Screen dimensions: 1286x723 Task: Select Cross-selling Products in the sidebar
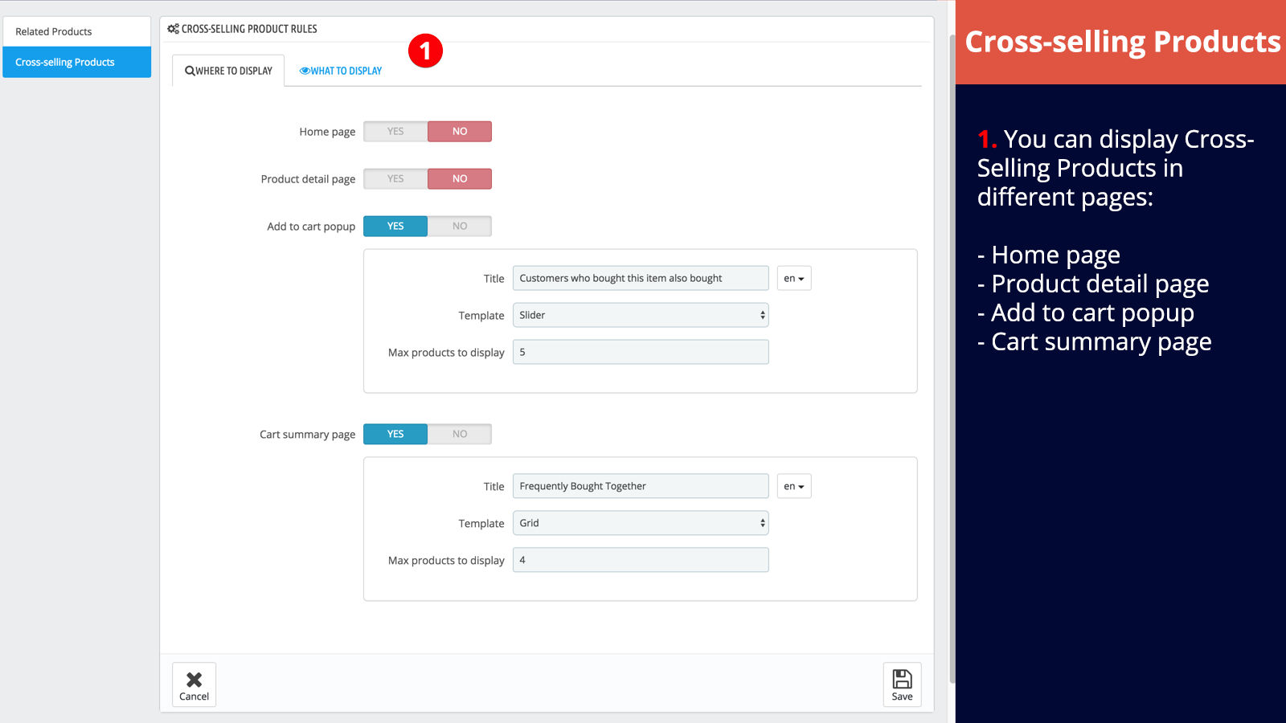click(77, 62)
